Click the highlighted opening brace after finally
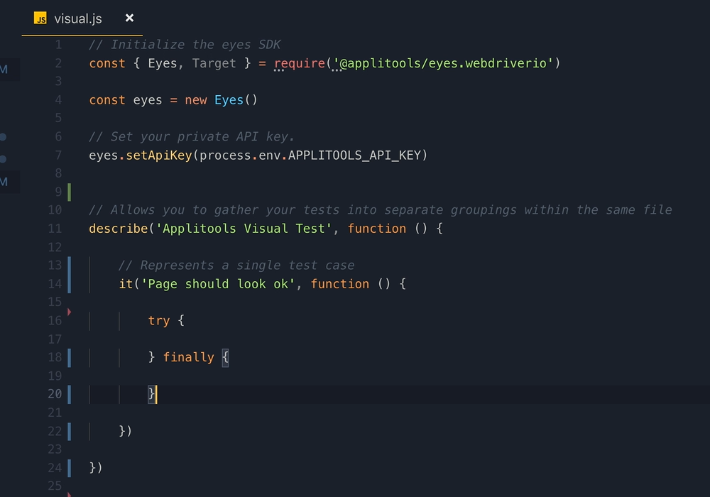Screen dimensions: 710x497 click(x=225, y=357)
